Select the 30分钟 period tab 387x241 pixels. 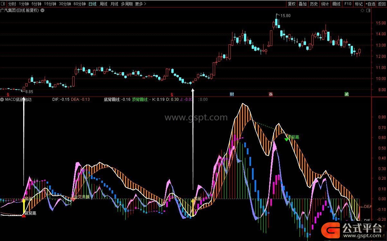click(65, 4)
